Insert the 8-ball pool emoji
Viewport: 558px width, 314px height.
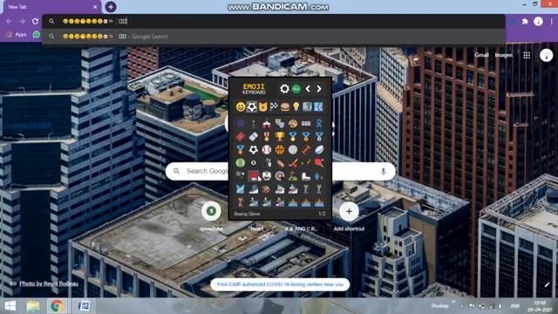(254, 163)
